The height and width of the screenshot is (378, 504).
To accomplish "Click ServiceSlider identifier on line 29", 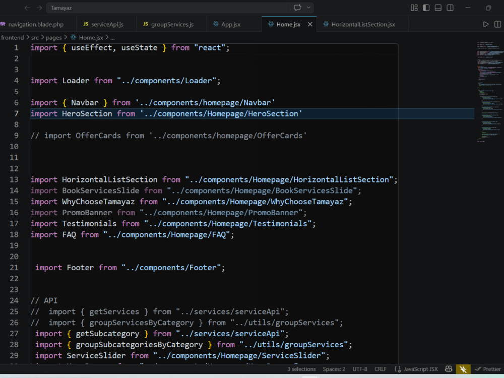I will coord(96,355).
